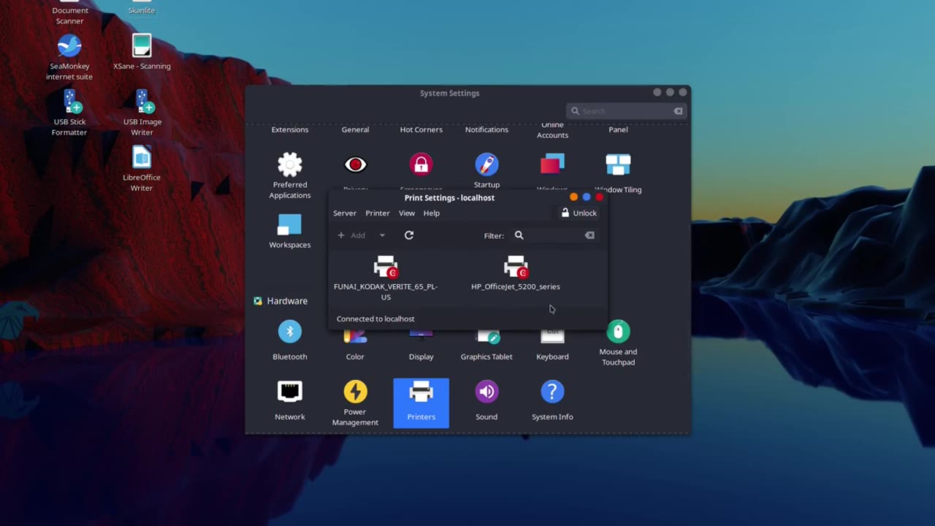
Task: Open the Printer menu
Action: [x=378, y=213]
